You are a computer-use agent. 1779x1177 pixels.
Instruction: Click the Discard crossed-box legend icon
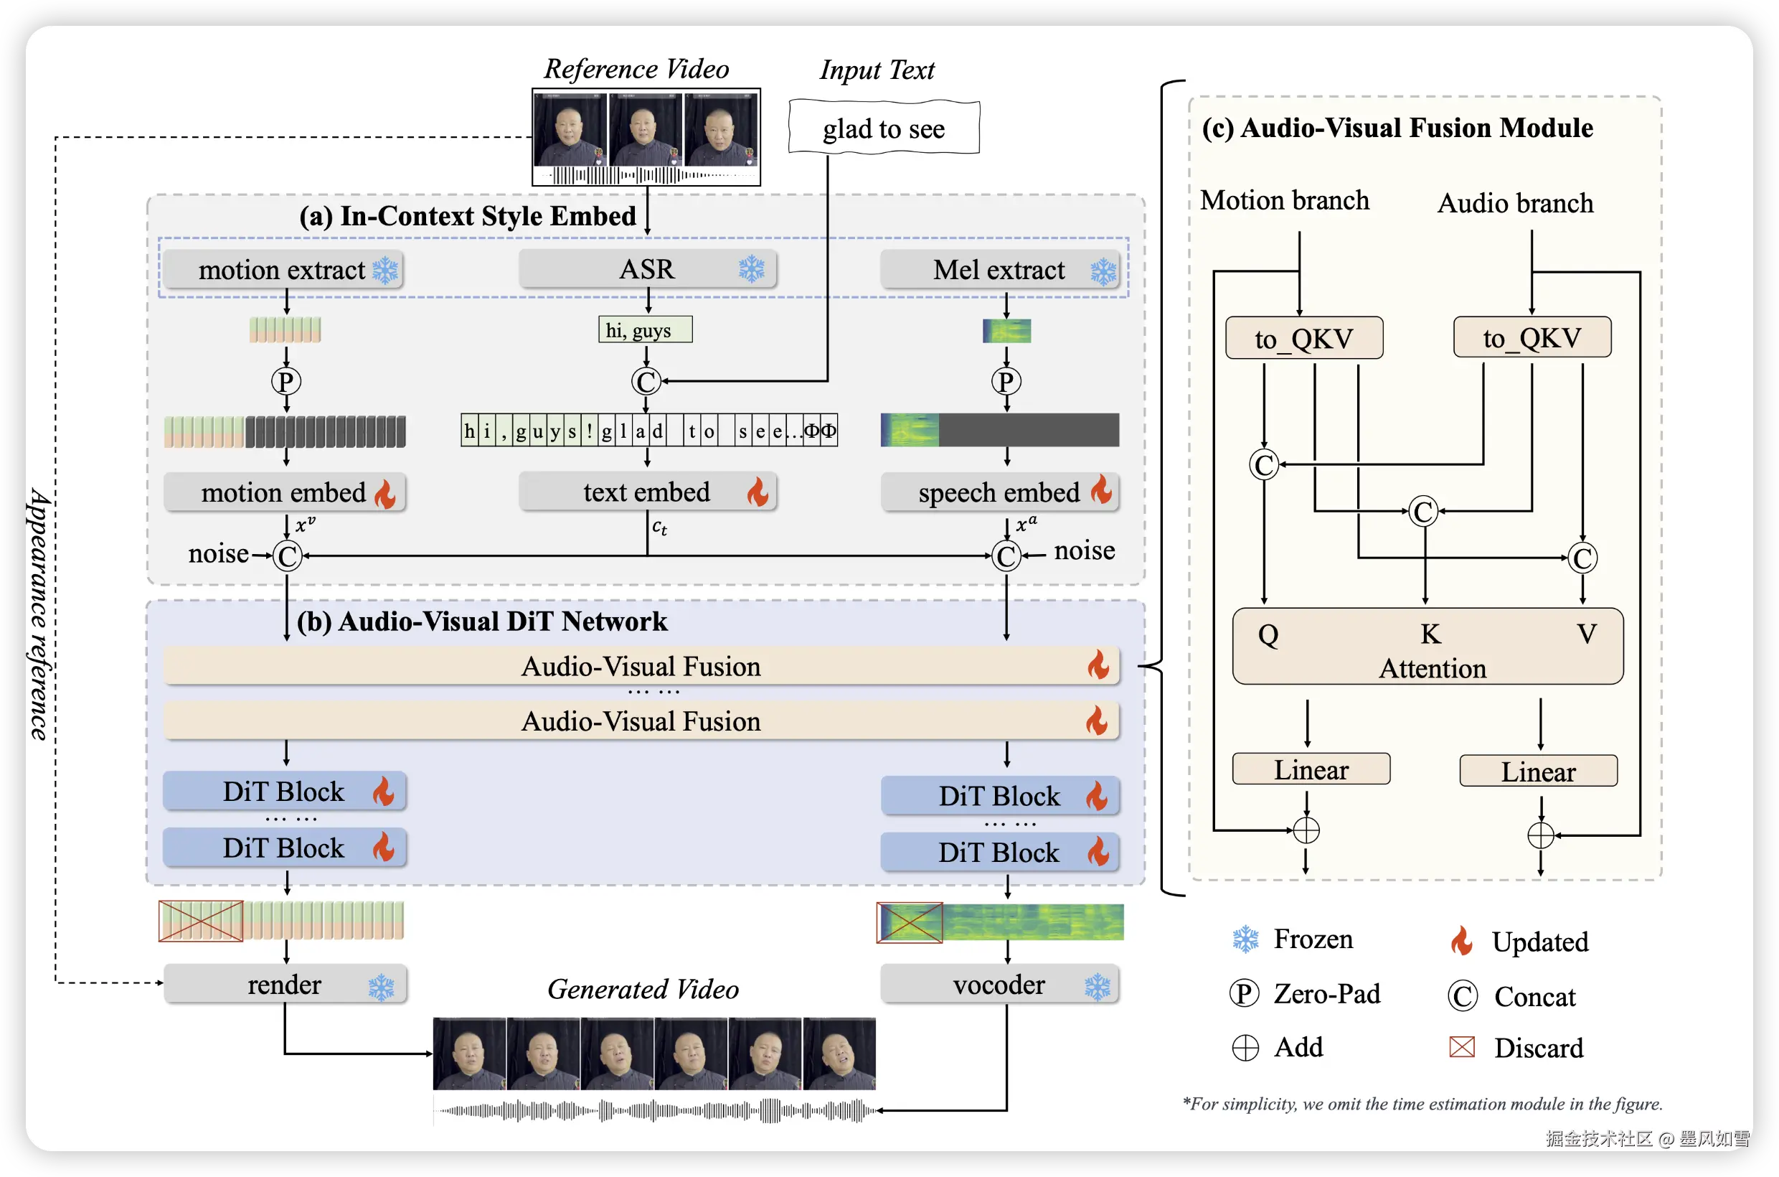tap(1462, 1046)
